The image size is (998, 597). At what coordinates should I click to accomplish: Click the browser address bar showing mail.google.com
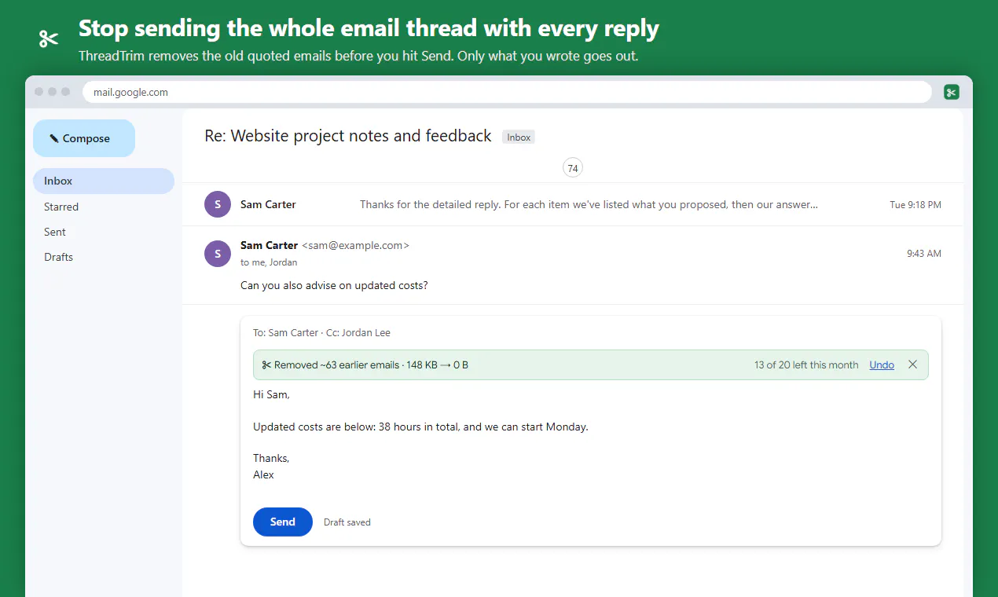tap(507, 92)
